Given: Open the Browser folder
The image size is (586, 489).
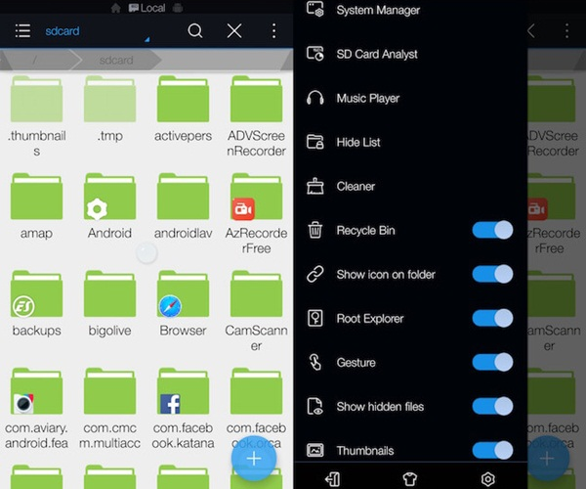Looking at the screenshot, I should (x=184, y=304).
